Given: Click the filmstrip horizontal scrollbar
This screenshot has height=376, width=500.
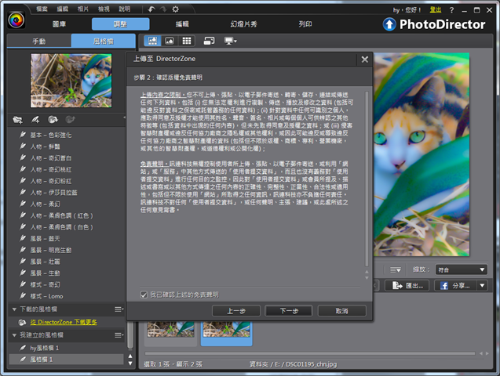Looking at the screenshot, I should (309, 353).
